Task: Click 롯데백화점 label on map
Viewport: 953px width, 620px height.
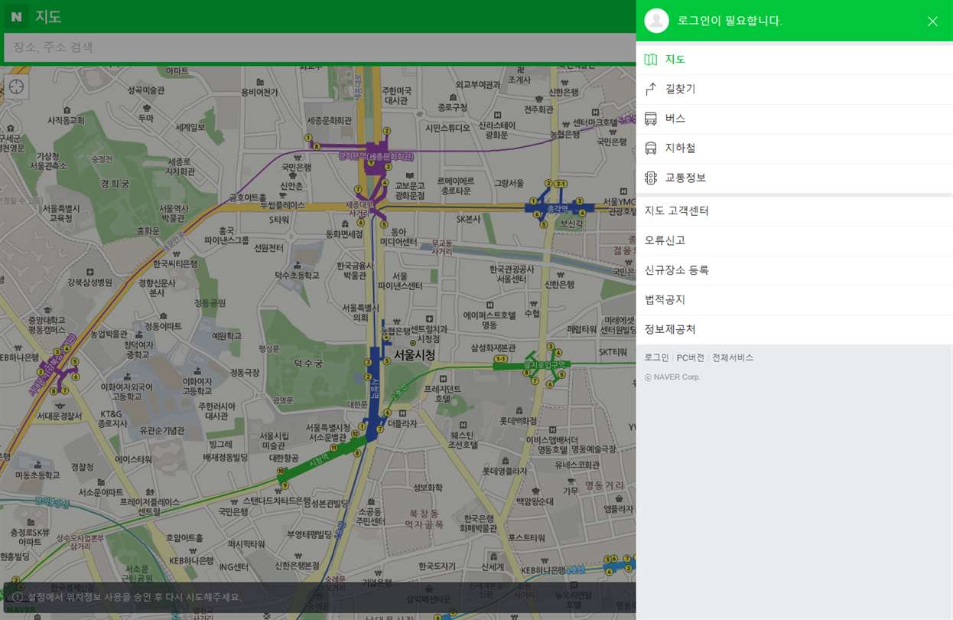Action: point(519,421)
